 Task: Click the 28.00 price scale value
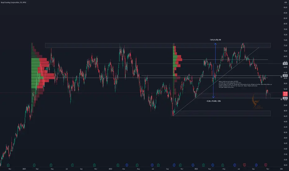pyautogui.click(x=285, y=165)
